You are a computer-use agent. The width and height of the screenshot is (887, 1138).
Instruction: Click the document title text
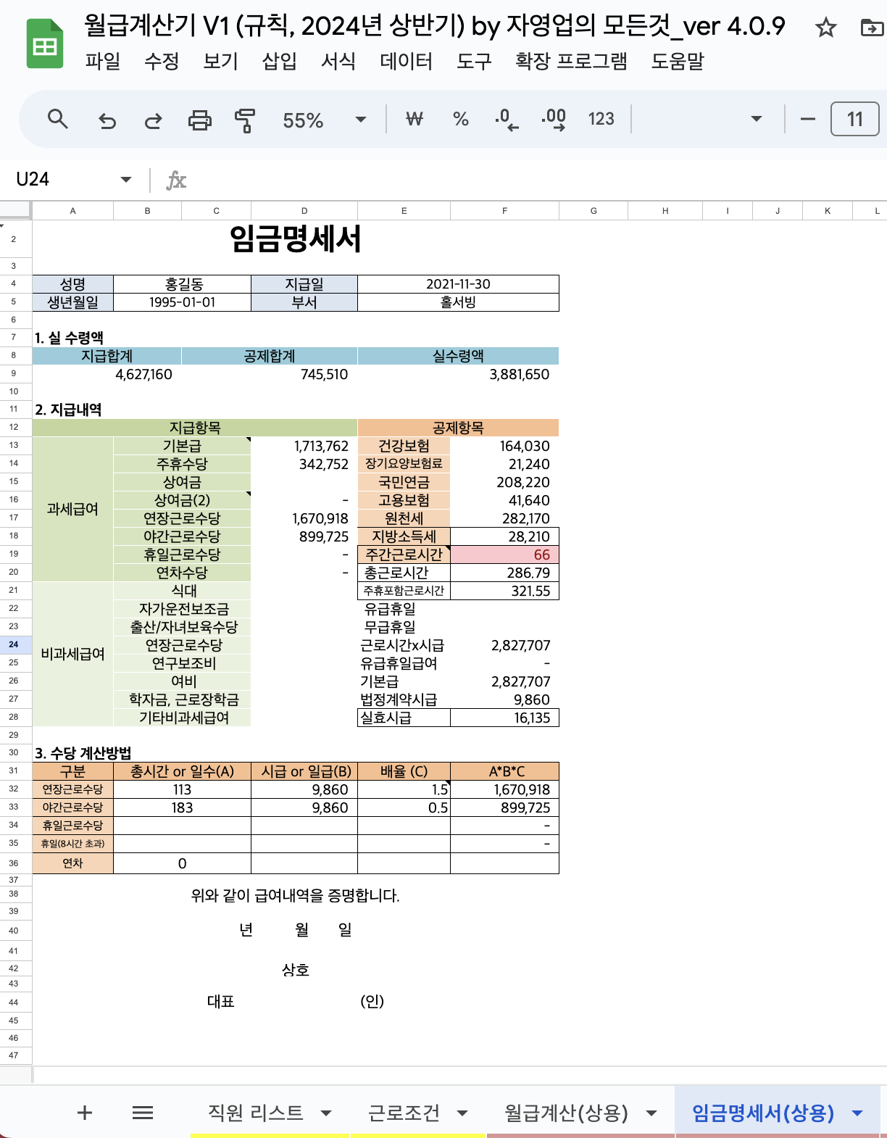435,26
